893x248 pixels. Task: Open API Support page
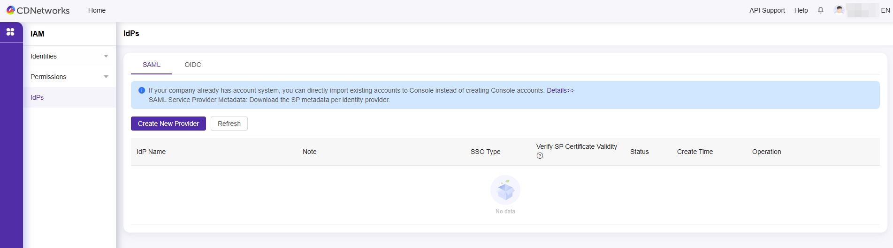coord(767,10)
